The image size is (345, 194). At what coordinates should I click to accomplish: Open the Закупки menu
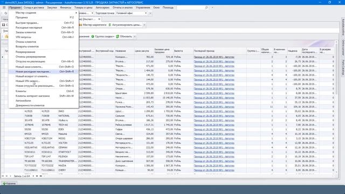[52, 8]
